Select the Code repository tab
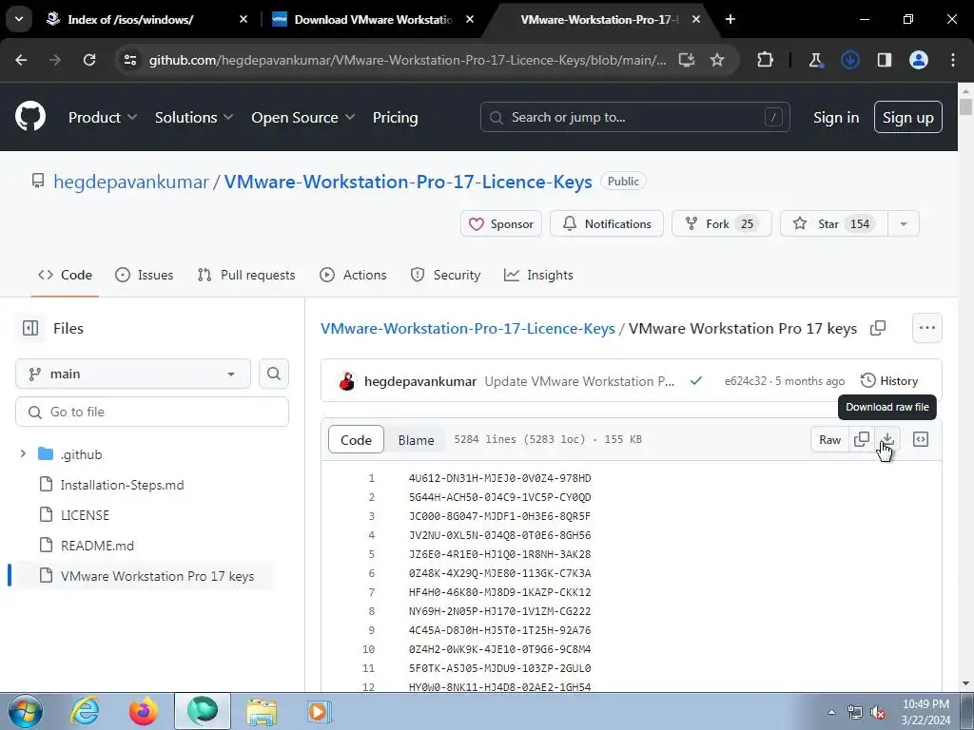Screen dimensions: 974x730 pos(65,275)
